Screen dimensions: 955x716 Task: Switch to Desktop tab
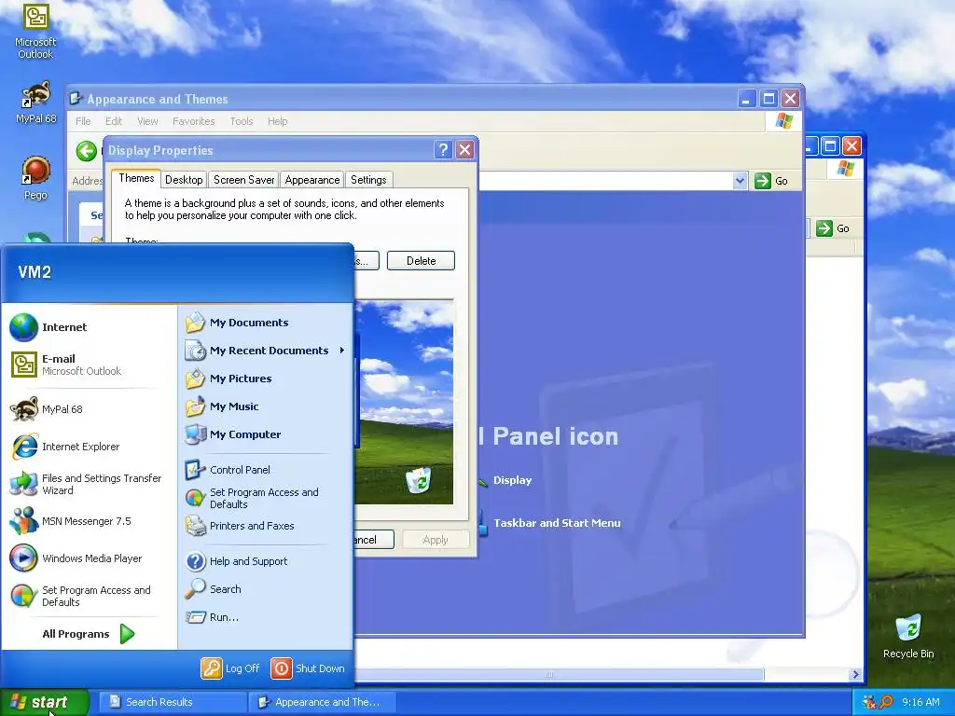point(184,180)
